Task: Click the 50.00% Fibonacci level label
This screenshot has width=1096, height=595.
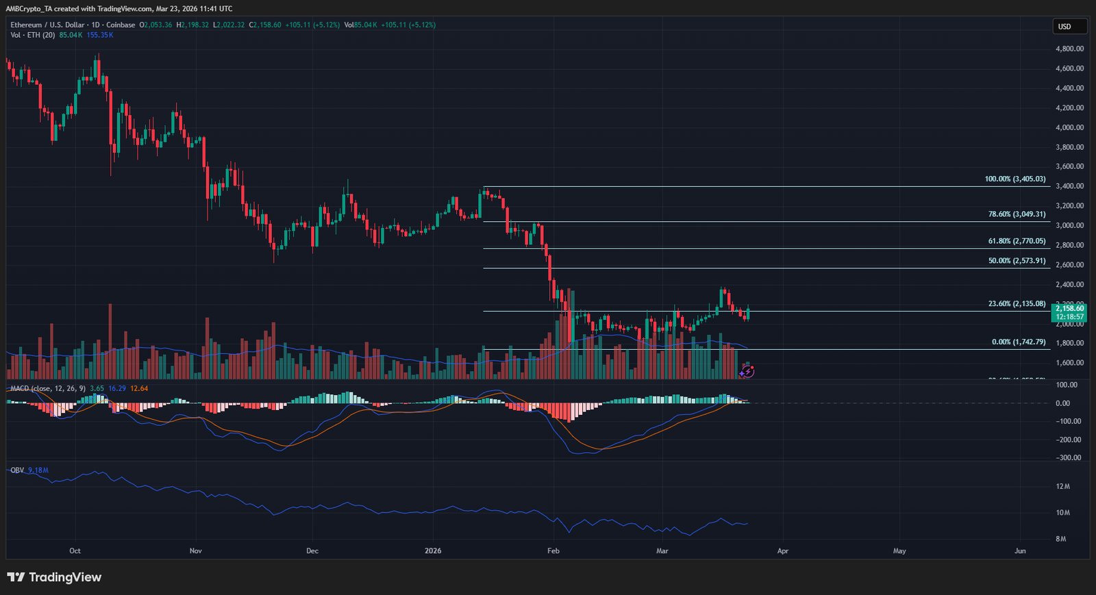Action: click(x=1017, y=261)
